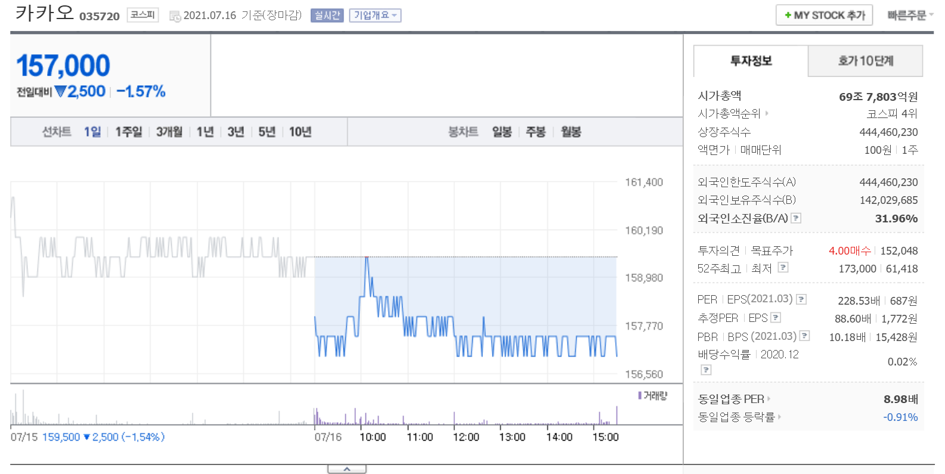Click the 31.96% foreign ownership value

point(896,219)
